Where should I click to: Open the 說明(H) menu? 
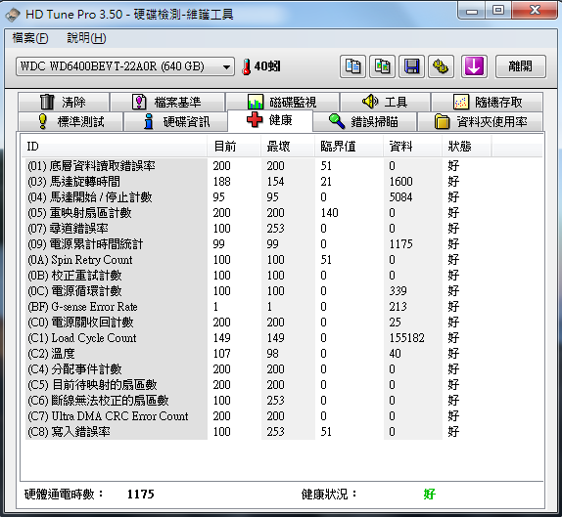coord(86,38)
